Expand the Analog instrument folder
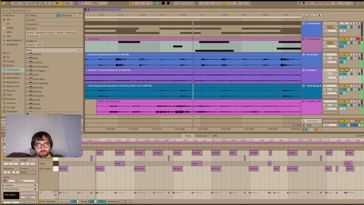This screenshot has height=205, width=364. (x=27, y=54)
